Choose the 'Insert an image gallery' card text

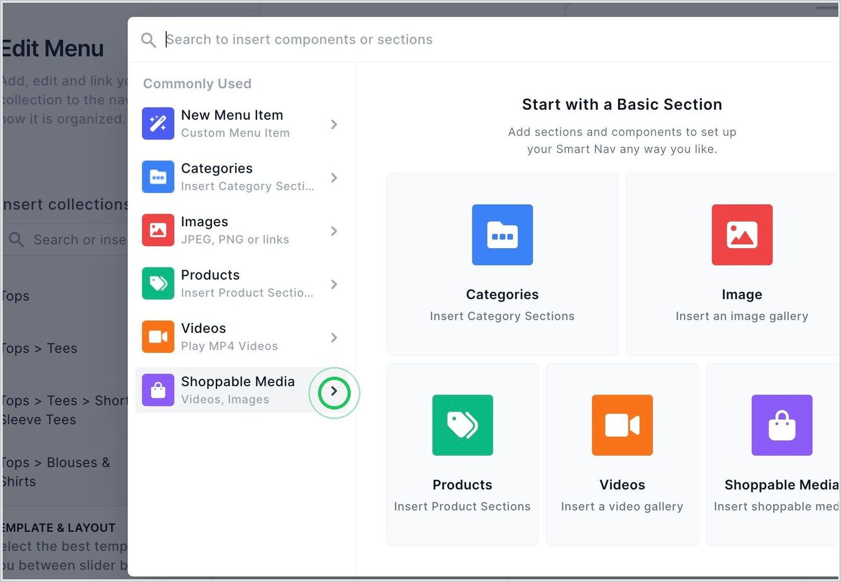[x=742, y=316]
